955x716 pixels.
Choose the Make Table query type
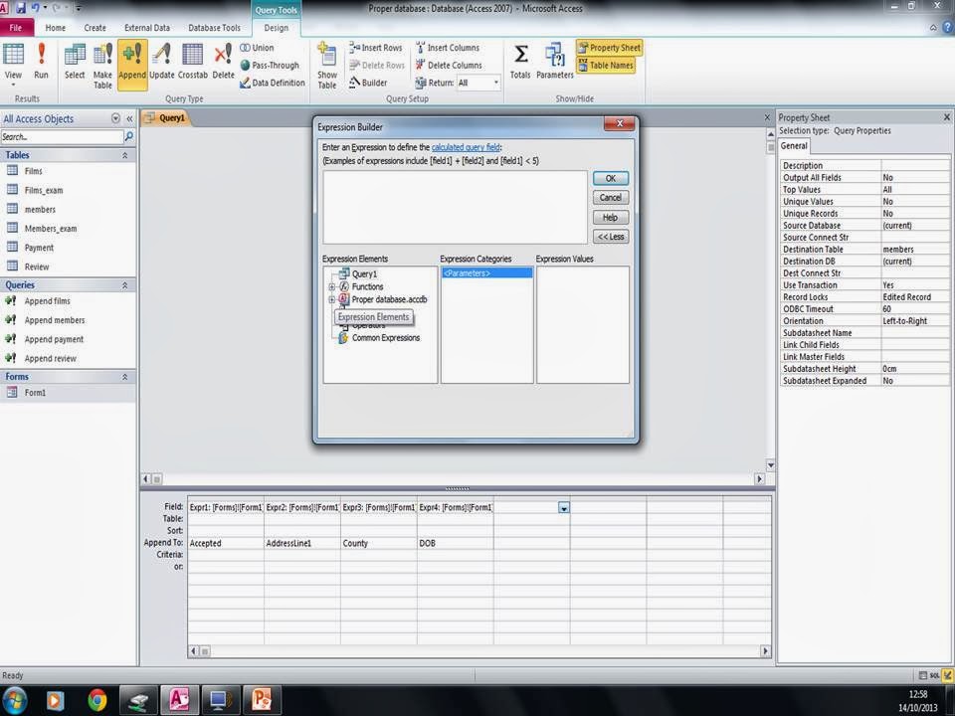(x=102, y=66)
